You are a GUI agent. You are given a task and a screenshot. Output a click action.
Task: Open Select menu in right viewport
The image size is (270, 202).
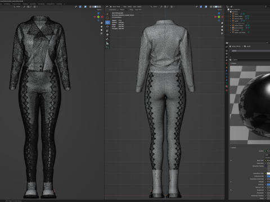[x=129, y=7]
